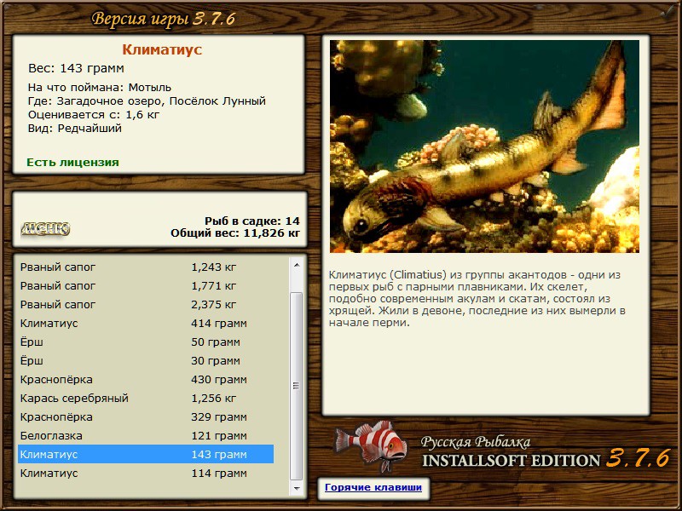Click the red striped fish logo
Image resolution: width=682 pixels, height=511 pixels.
tap(371, 446)
